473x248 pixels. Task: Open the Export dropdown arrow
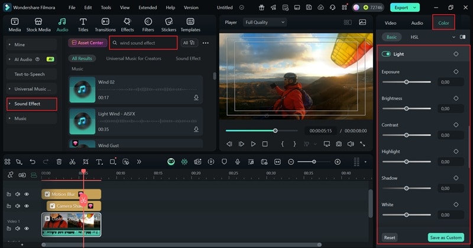coord(415,8)
